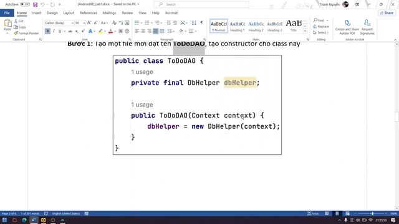Undo the last action in title bar
The height and width of the screenshot is (224, 399).
[x=42, y=4]
